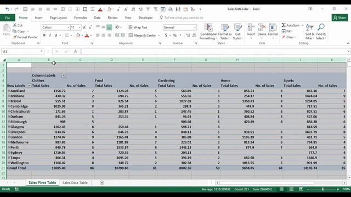Click the New Sheet plus button
Screen dimensions: 351x197
click(102, 183)
